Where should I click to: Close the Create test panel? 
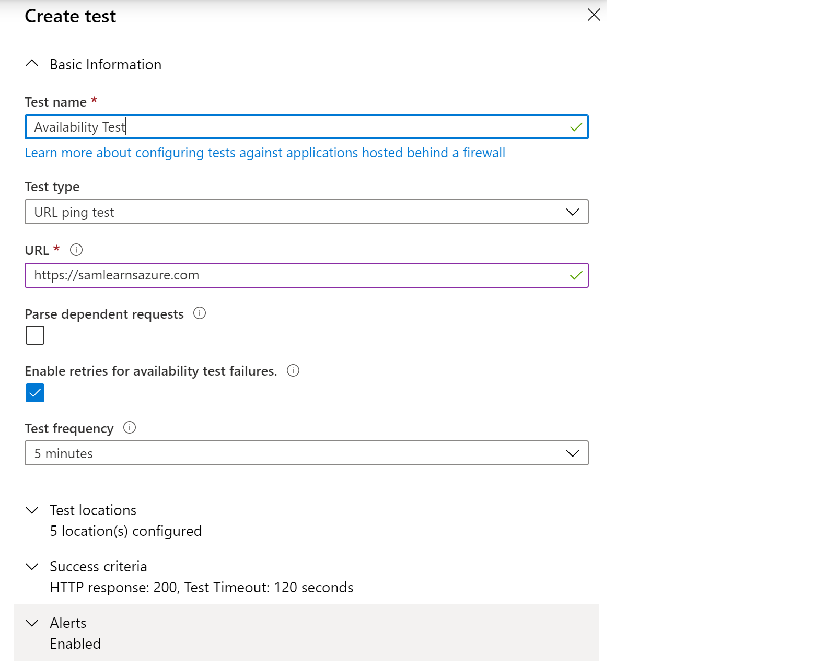click(594, 15)
